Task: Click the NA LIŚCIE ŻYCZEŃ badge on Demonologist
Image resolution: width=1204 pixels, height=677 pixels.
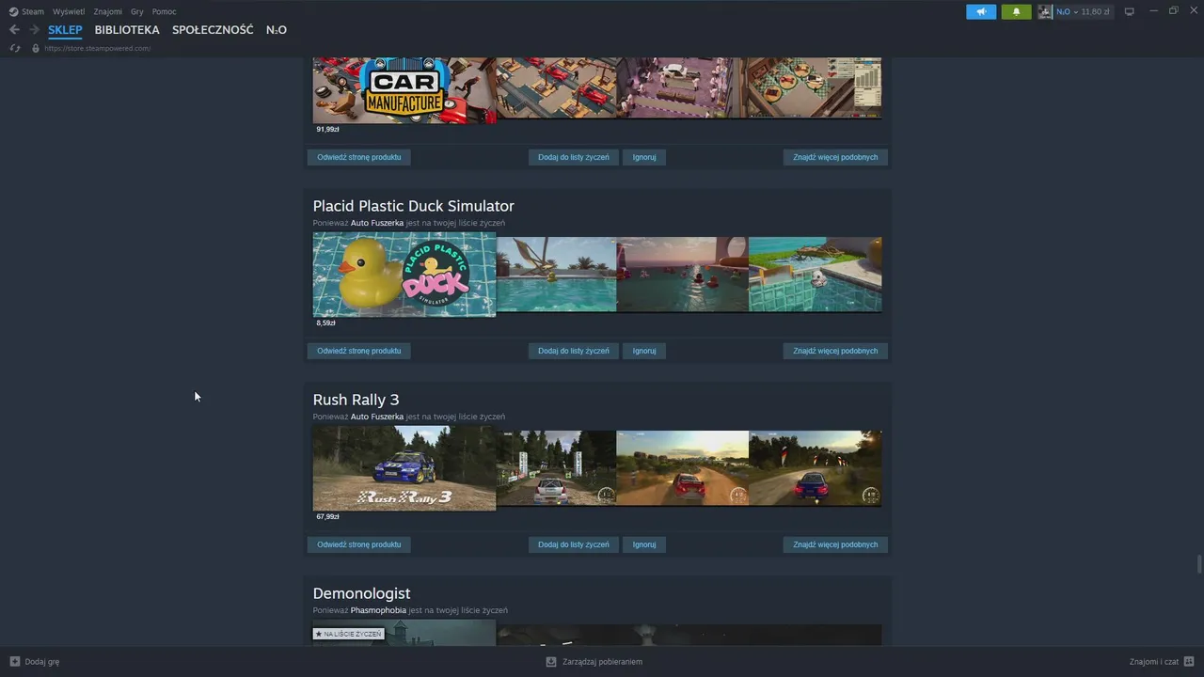Action: tap(348, 634)
